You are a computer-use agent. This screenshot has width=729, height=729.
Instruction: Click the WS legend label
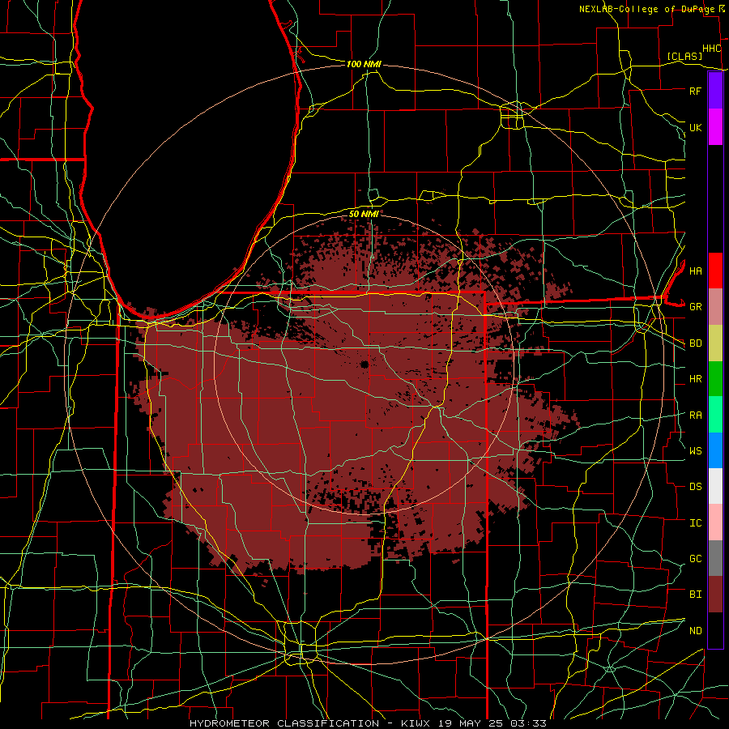[695, 450]
